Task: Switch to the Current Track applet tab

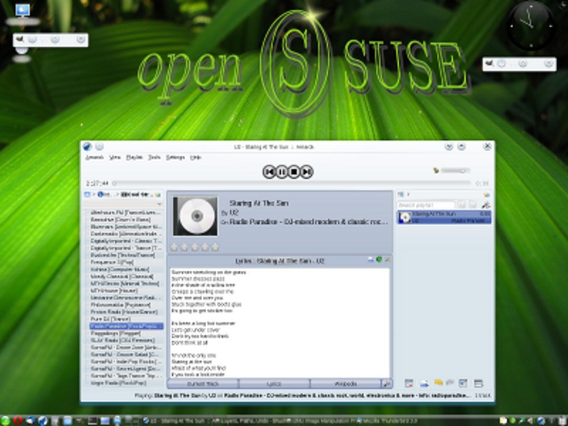Action: (203, 383)
